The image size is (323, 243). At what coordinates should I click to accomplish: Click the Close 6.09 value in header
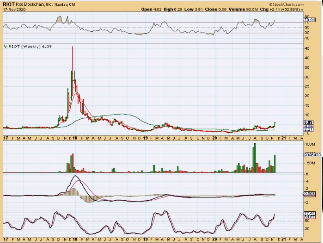(215, 9)
